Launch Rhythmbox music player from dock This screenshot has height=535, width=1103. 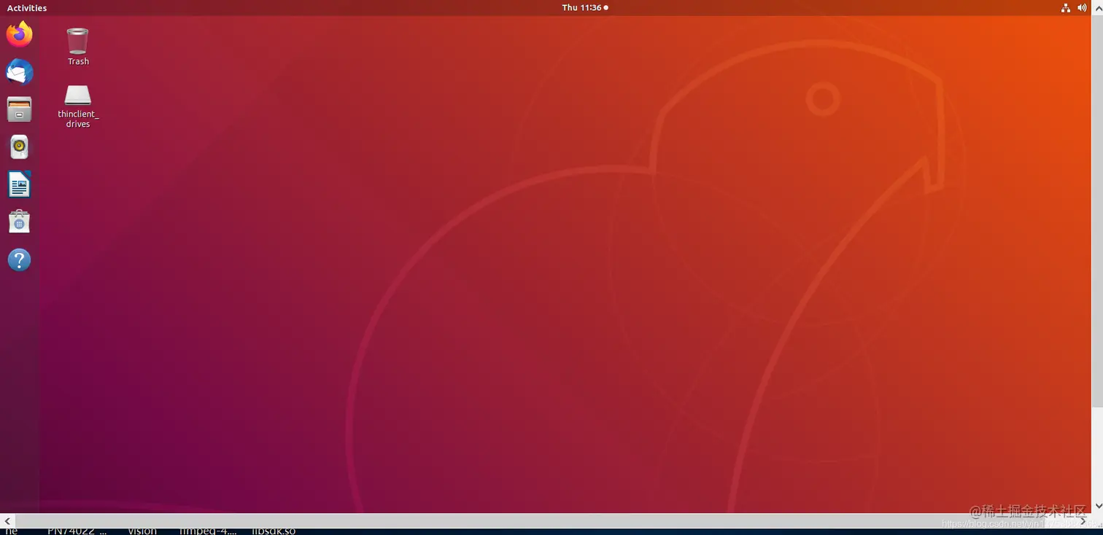[20, 147]
